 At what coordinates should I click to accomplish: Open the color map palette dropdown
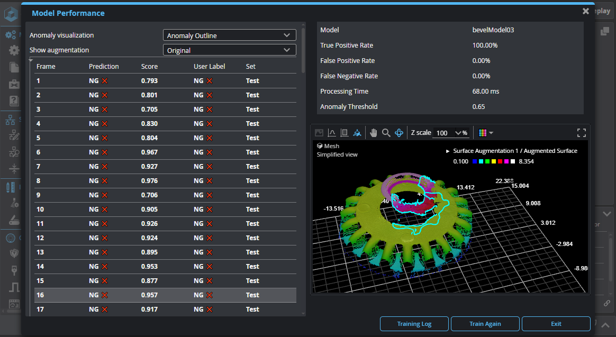click(x=486, y=133)
